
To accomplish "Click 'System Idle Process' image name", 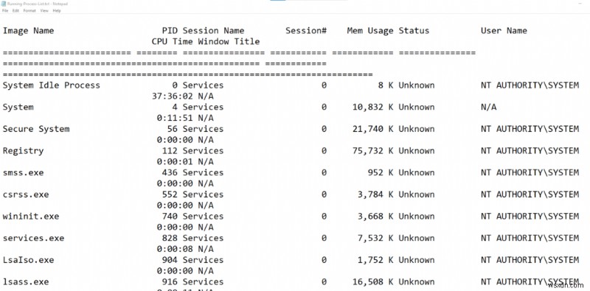I will pos(52,85).
